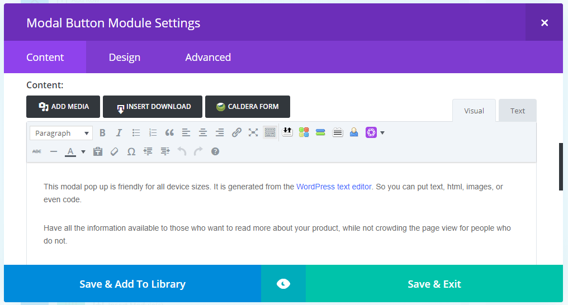
Task: Open the Paragraph format dropdown
Action: pyautogui.click(x=61, y=133)
